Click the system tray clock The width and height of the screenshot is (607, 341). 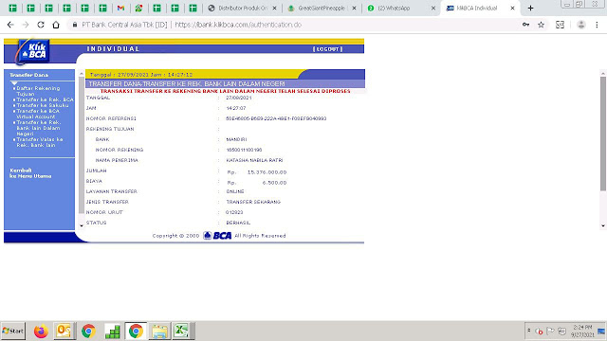pyautogui.click(x=582, y=331)
